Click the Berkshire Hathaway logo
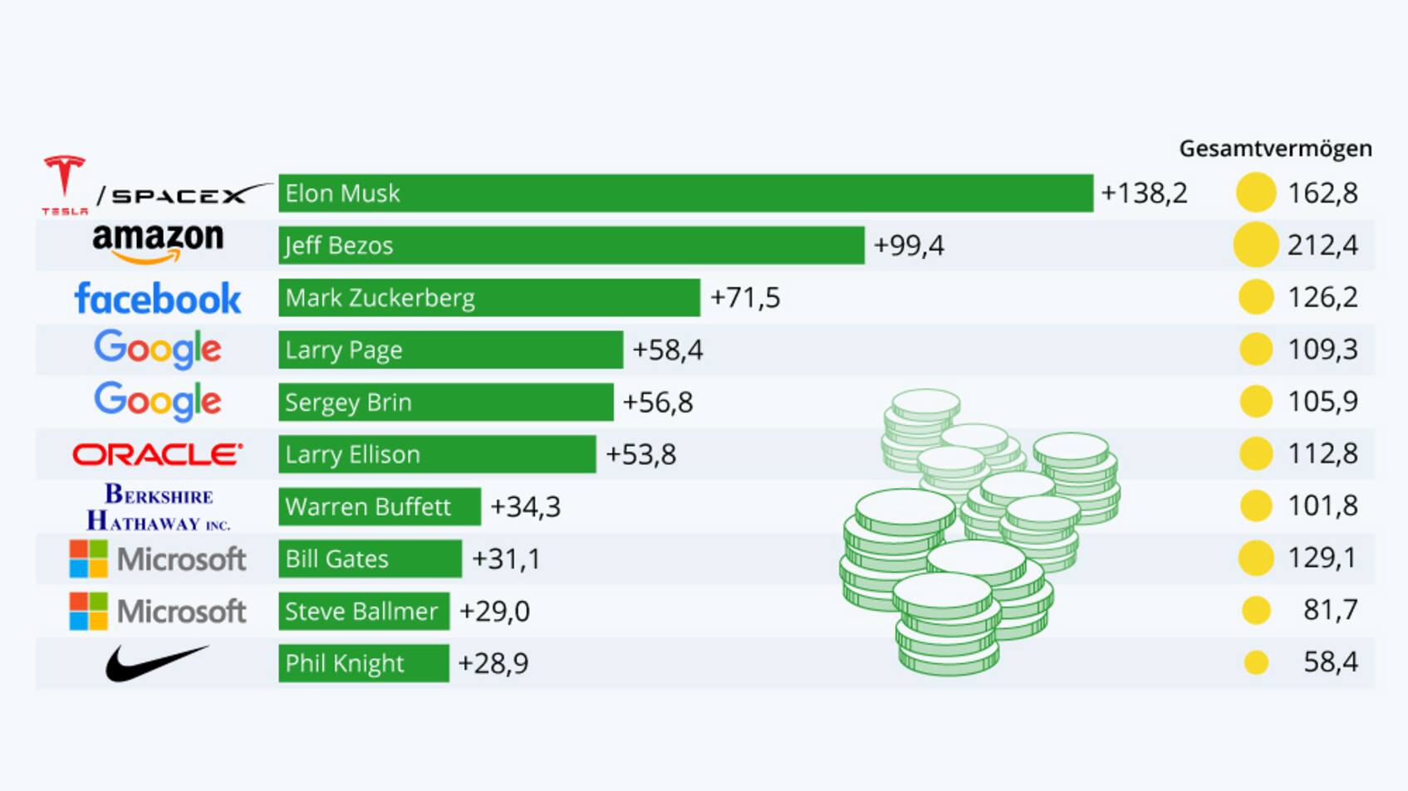This screenshot has width=1408, height=791. coord(158,506)
